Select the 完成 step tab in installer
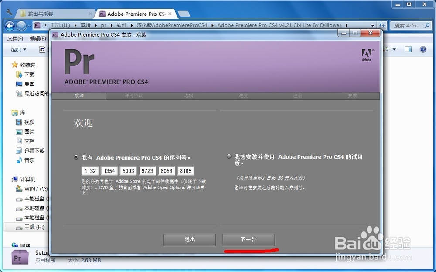The height and width of the screenshot is (272, 436). pos(352,95)
